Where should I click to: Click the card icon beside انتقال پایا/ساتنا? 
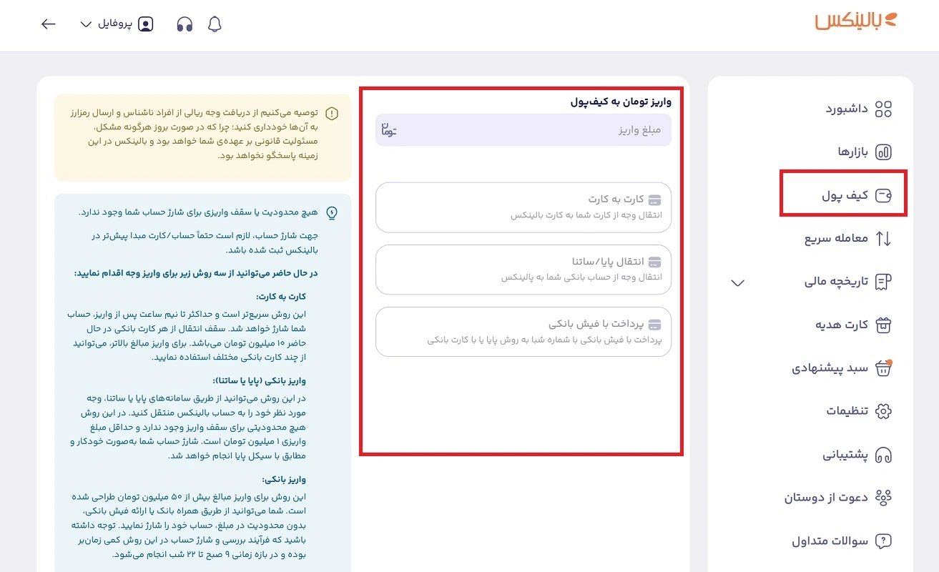[x=654, y=262]
